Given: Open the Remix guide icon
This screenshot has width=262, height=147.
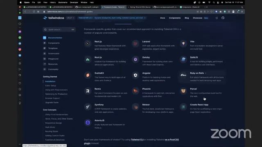Looking at the screenshot, I should point(88,91).
